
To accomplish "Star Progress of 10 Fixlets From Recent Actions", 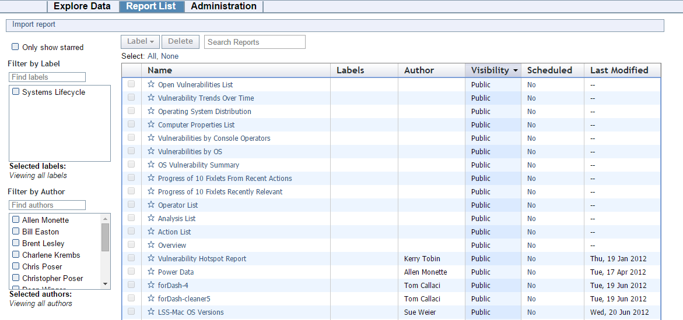I will pos(151,178).
